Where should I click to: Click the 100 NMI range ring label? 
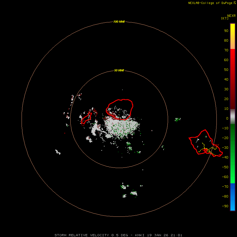point(119,22)
